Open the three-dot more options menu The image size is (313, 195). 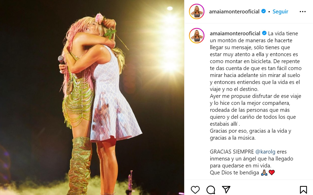(303, 12)
